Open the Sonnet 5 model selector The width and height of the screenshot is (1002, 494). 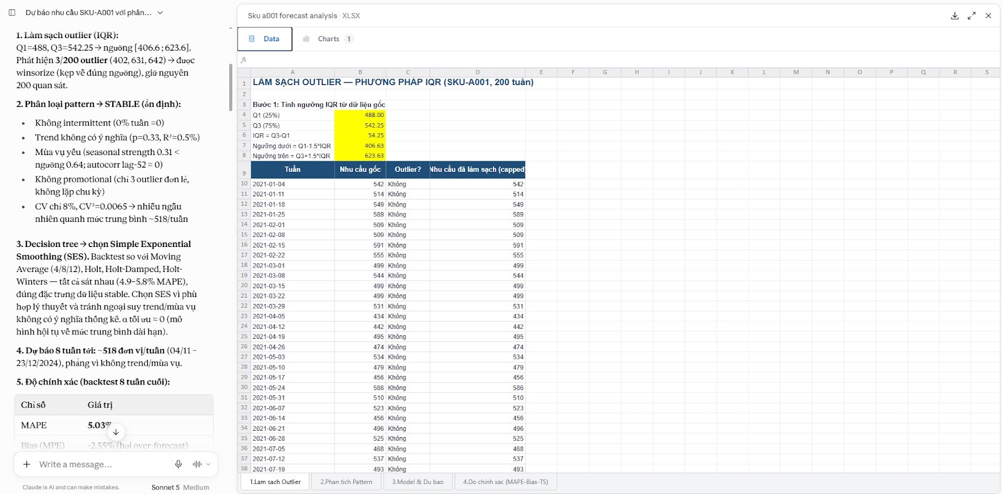[180, 487]
